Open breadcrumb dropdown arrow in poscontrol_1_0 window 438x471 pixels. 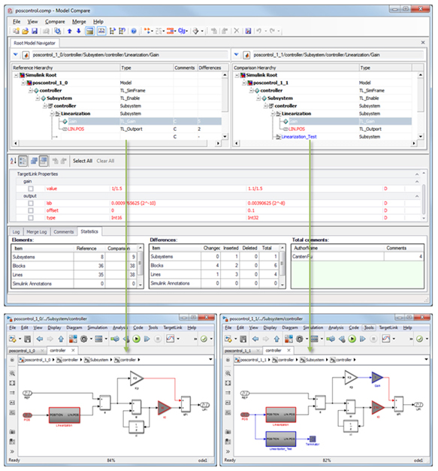click(210, 360)
